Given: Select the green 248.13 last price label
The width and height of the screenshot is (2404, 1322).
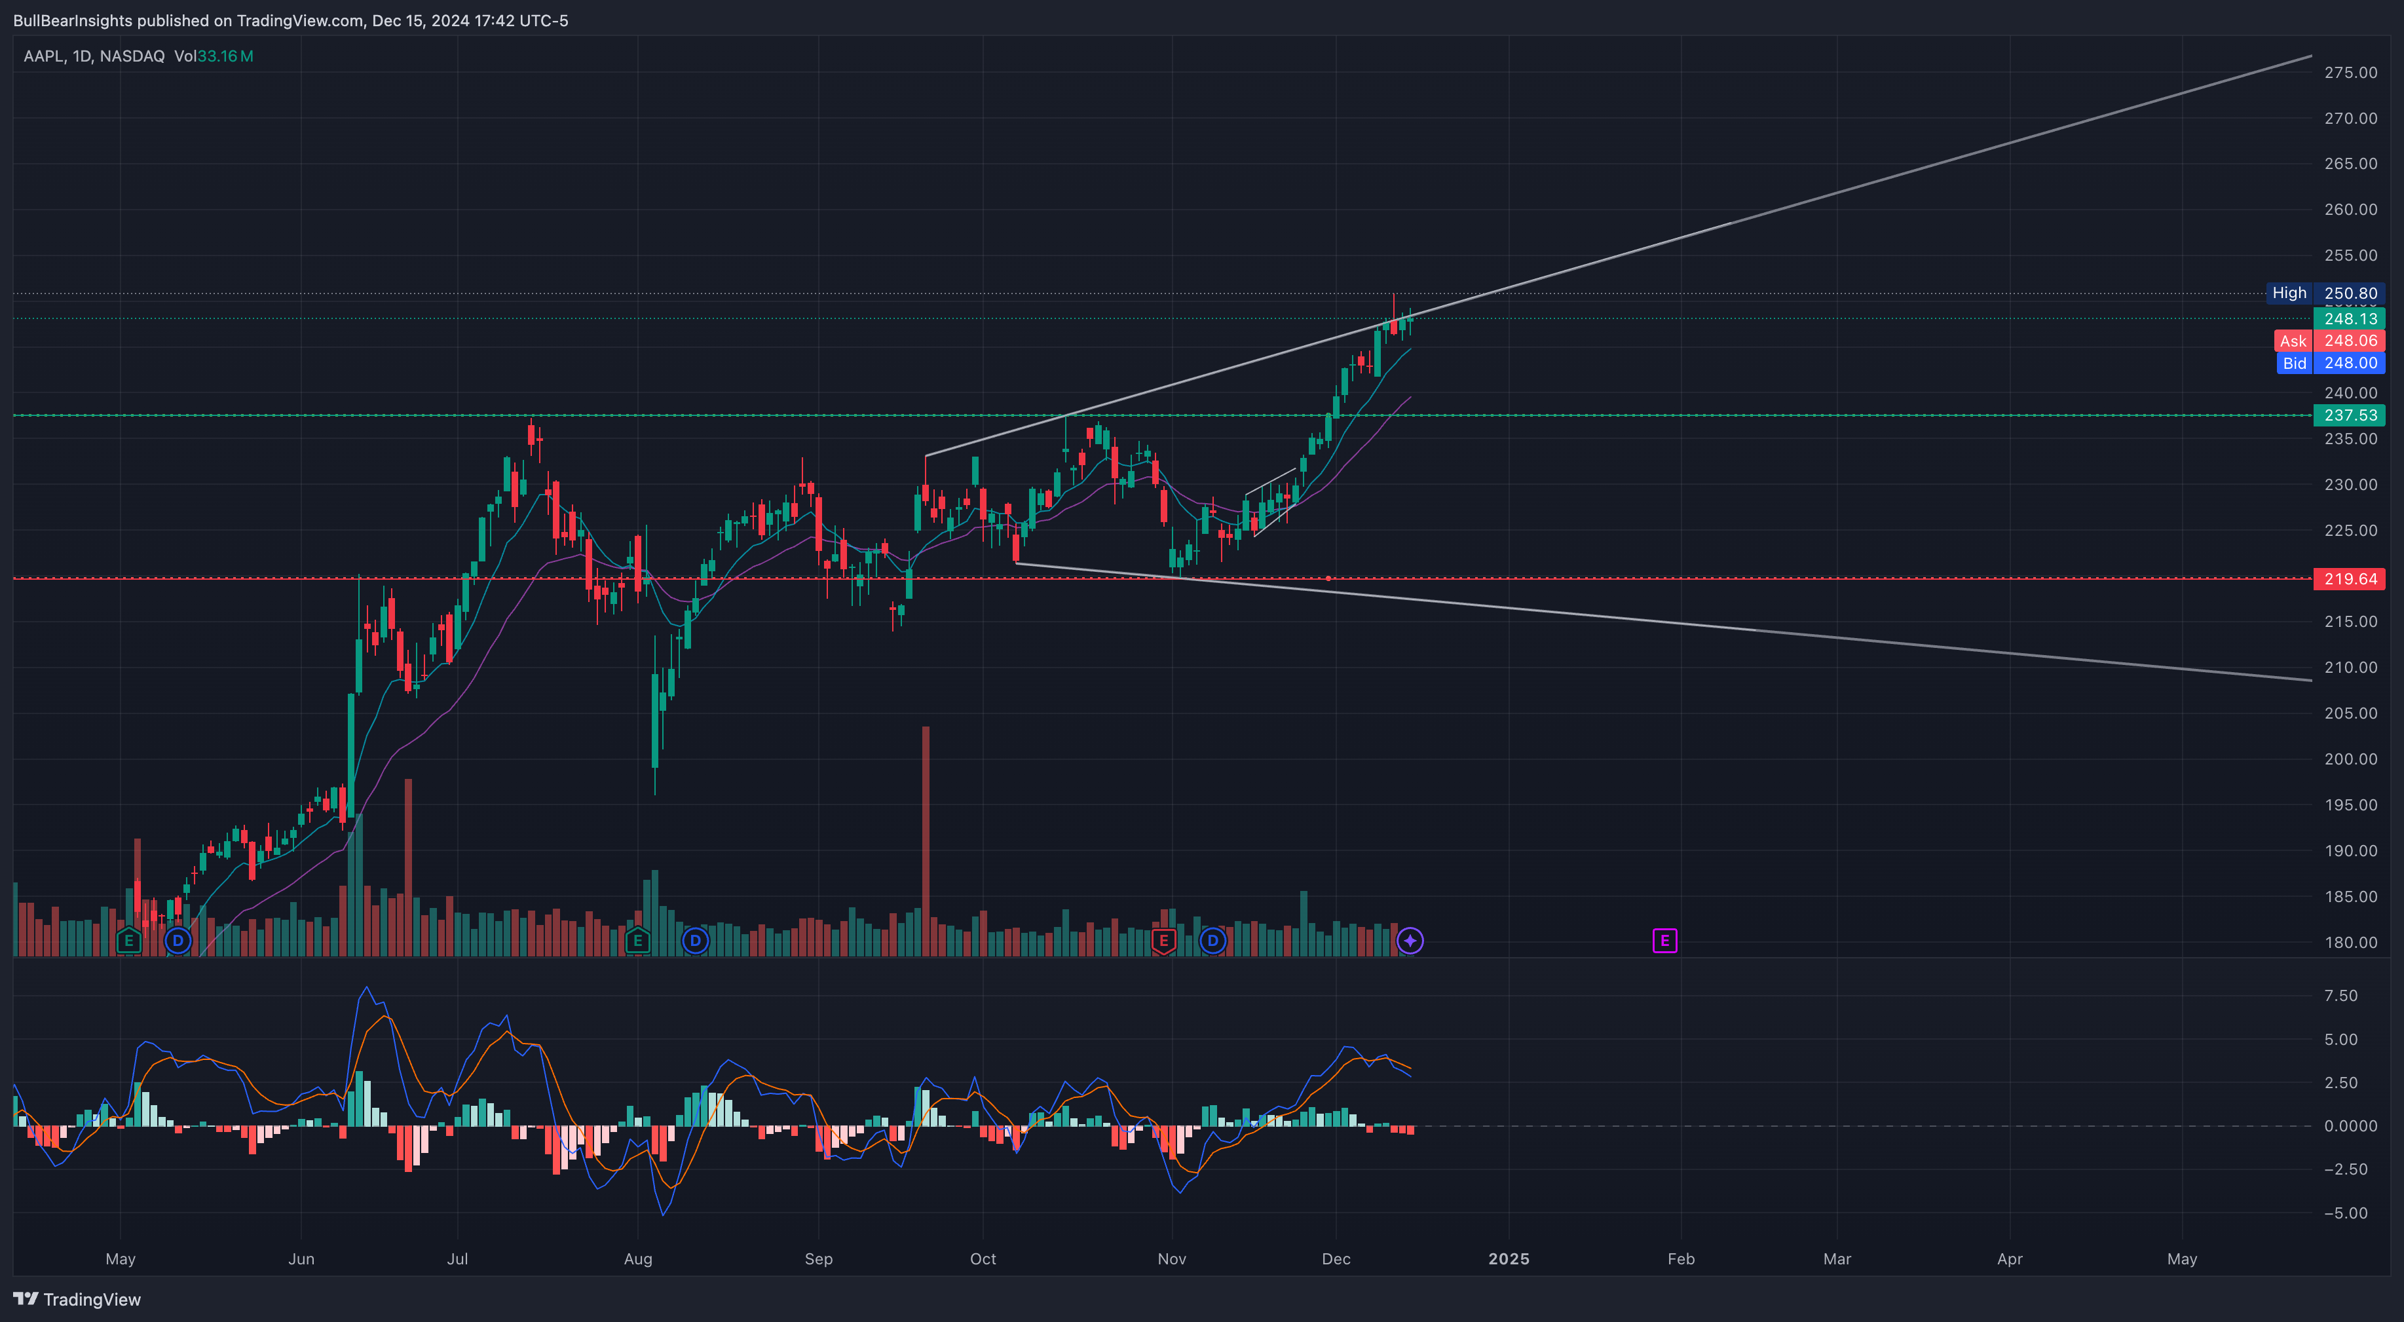Looking at the screenshot, I should 2350,318.
